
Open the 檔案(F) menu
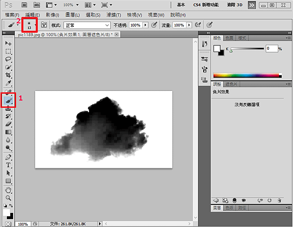(12, 15)
